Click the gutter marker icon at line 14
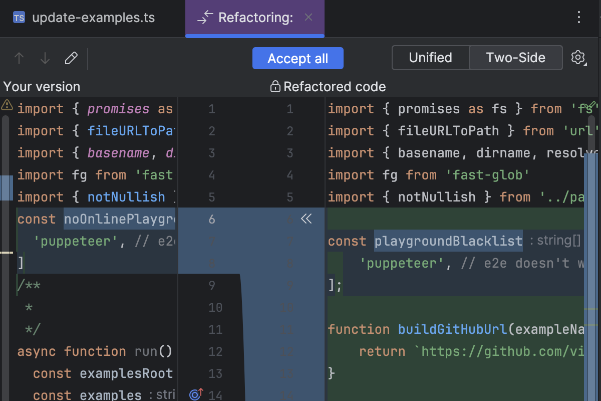The width and height of the screenshot is (601, 401). point(196,394)
